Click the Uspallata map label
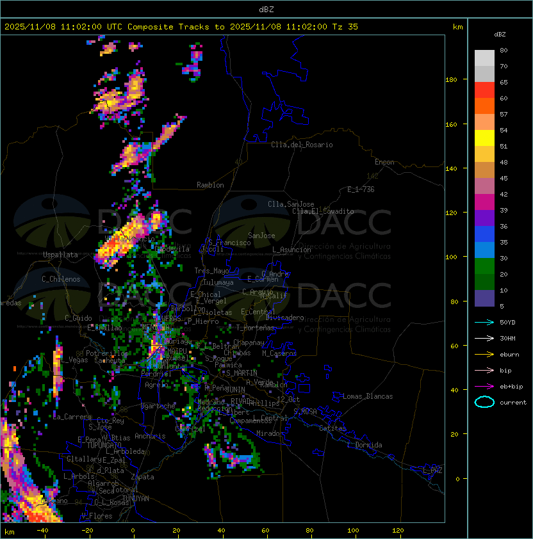Image resolution: width=533 pixels, height=539 pixels. pyautogui.click(x=61, y=255)
